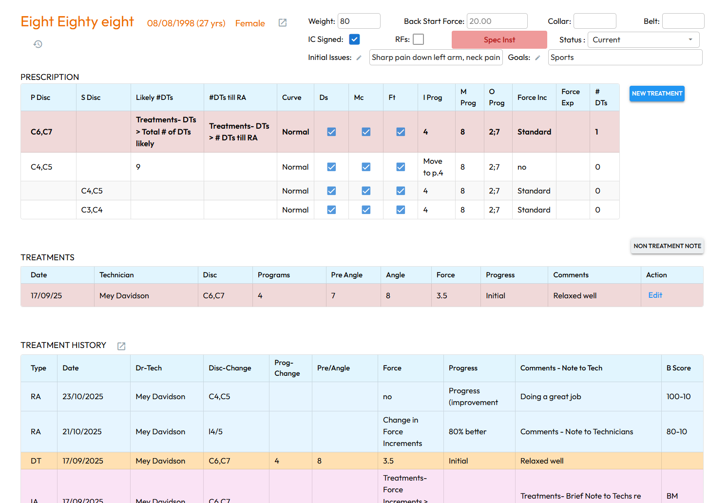Click the NON TREATMENT NOTE button
728x503 pixels.
click(x=667, y=246)
